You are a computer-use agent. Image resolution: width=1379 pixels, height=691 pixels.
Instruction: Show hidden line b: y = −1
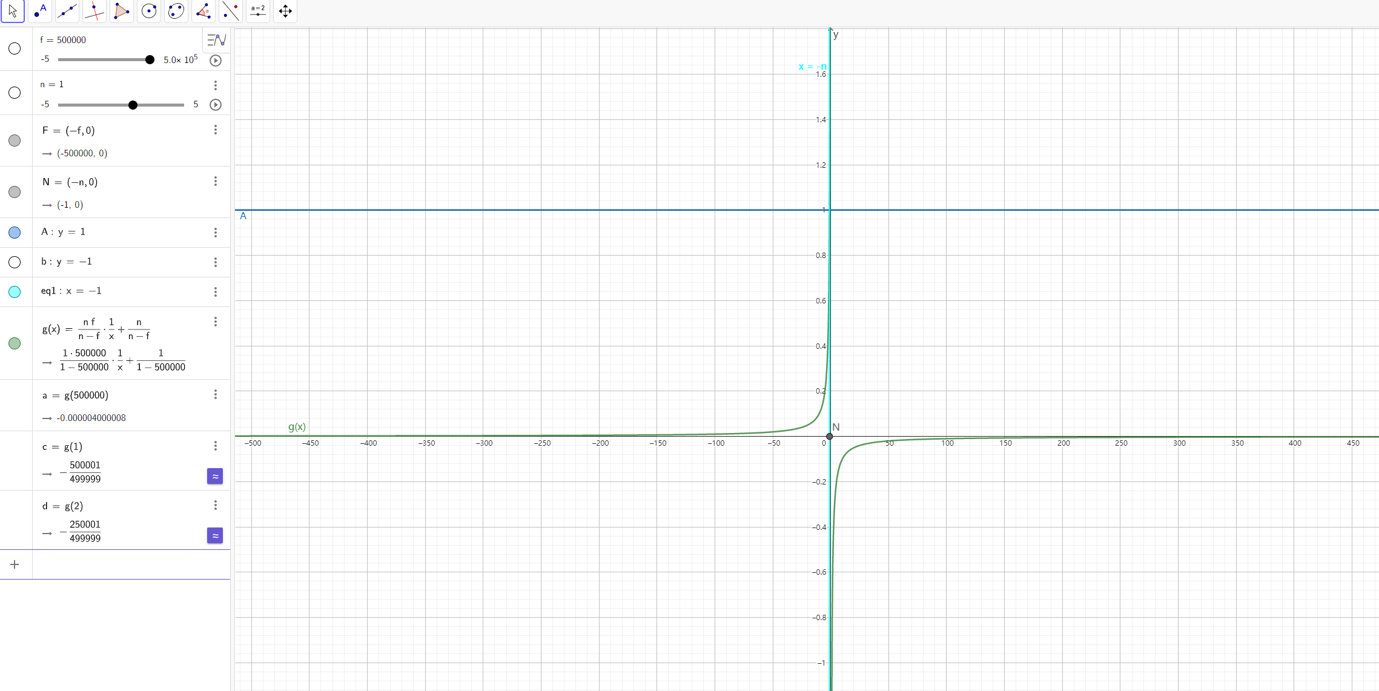[x=15, y=262]
